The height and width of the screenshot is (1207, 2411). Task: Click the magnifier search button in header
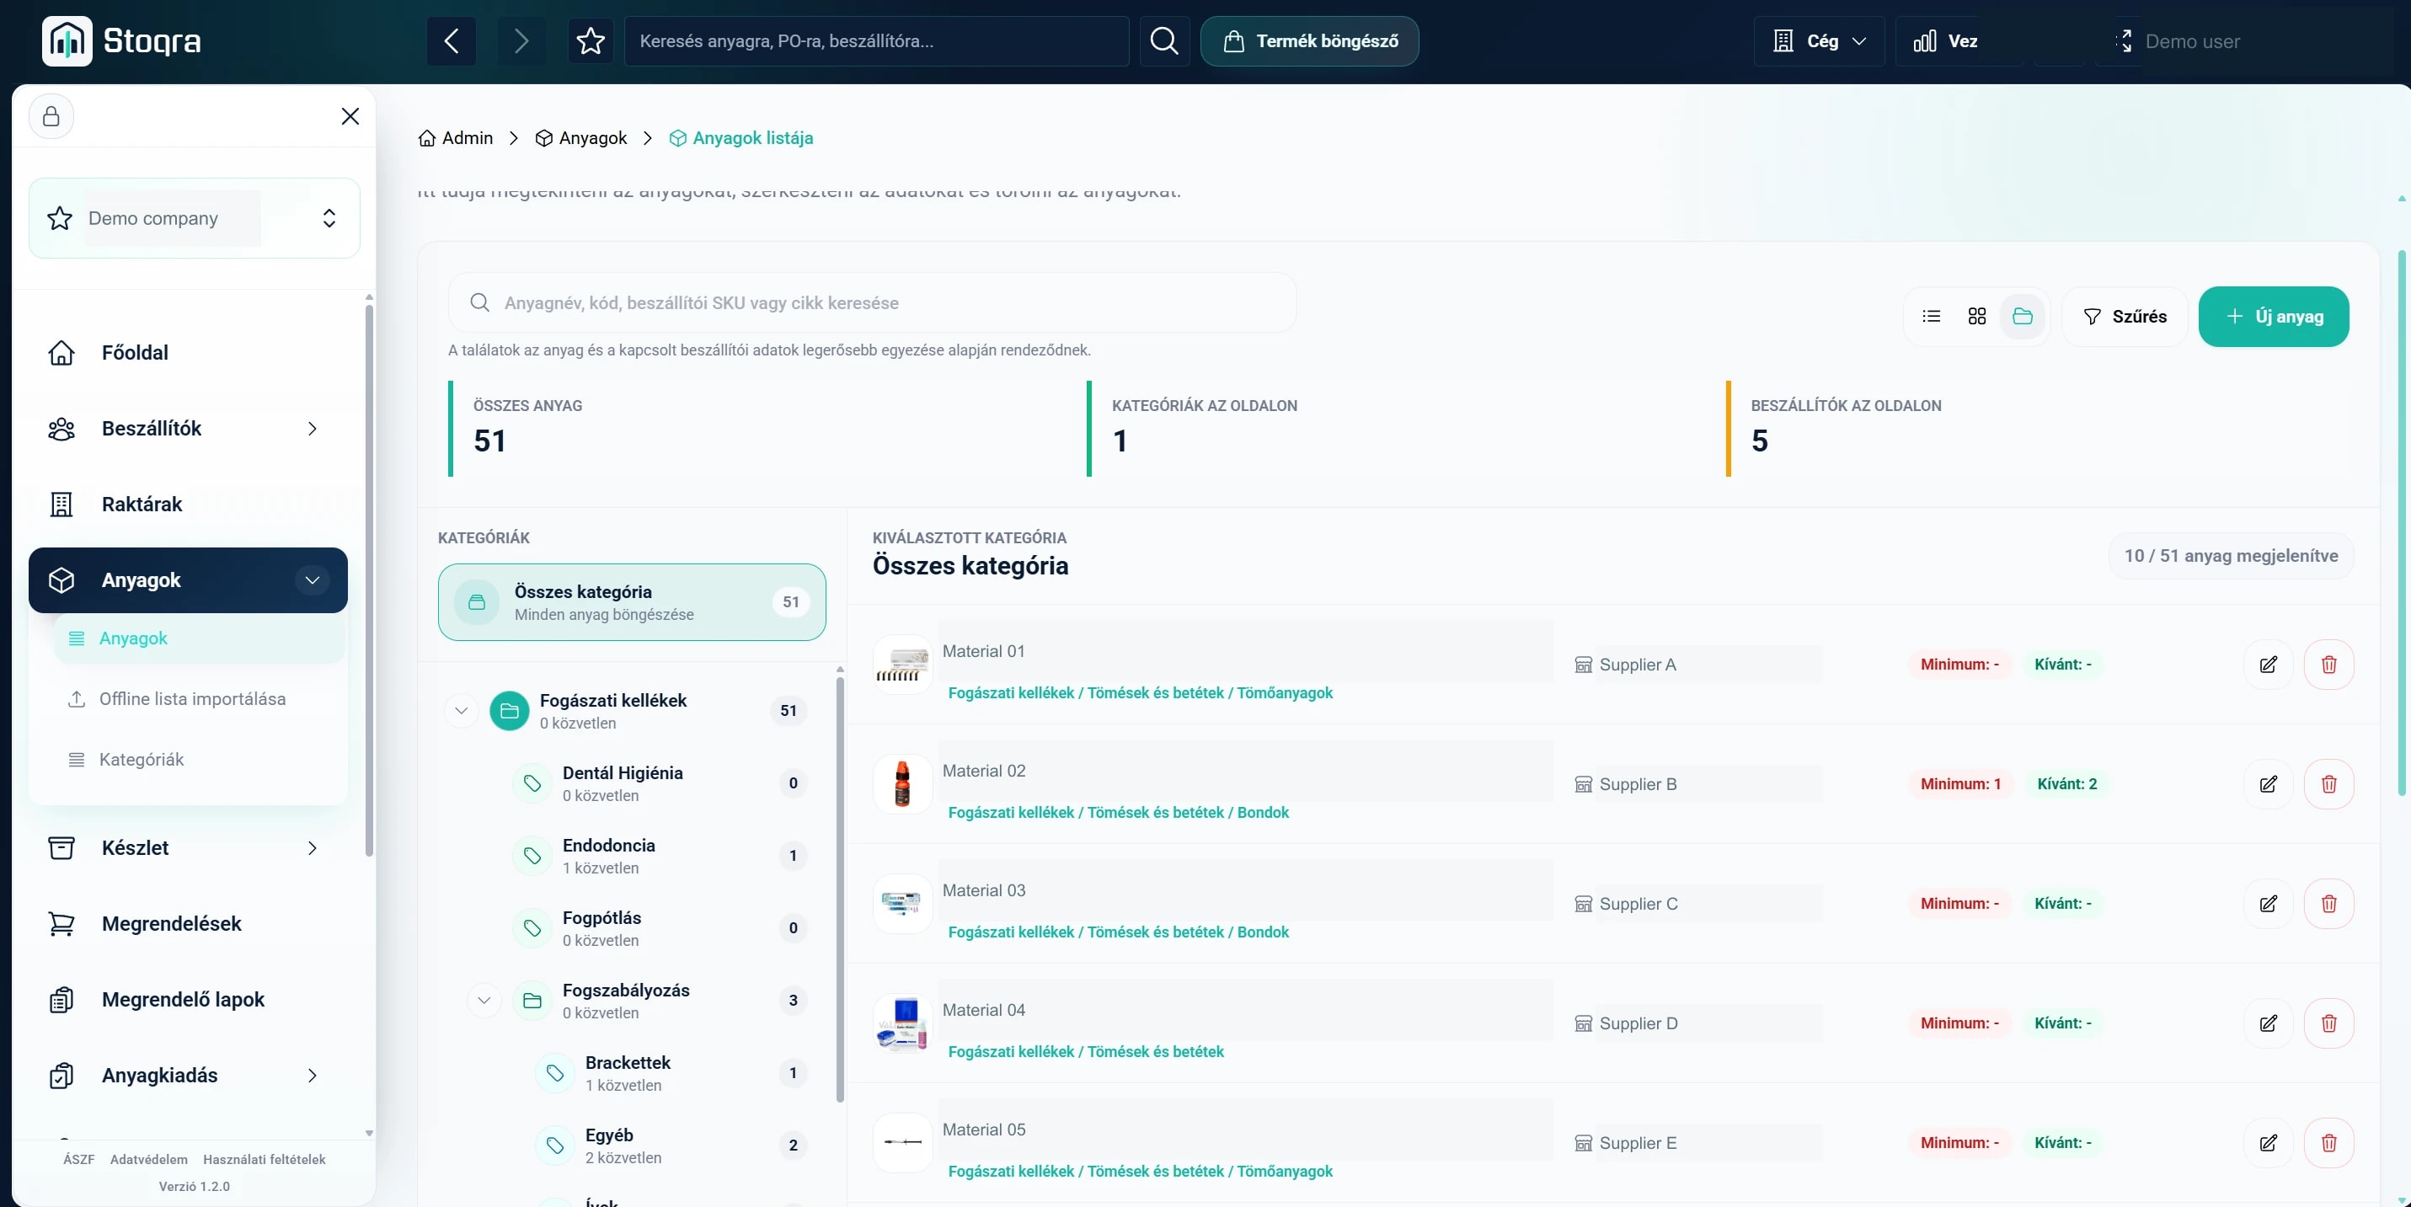pos(1164,41)
